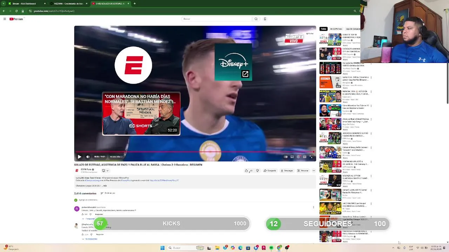Open the Disney+ link in description
This screenshot has height=252, width=449.
pyautogui.click(x=164, y=181)
